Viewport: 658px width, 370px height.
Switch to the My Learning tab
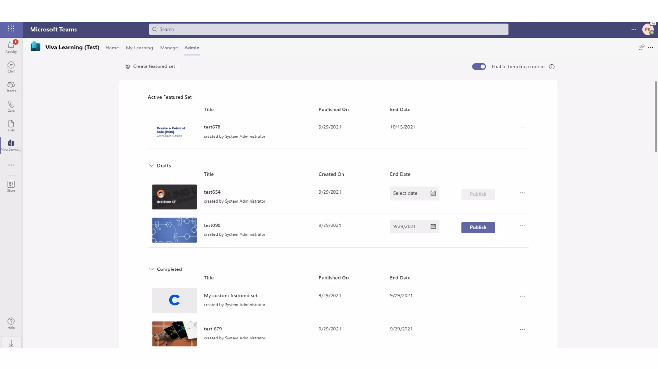click(x=139, y=48)
